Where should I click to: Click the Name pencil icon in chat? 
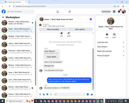[69, 33]
